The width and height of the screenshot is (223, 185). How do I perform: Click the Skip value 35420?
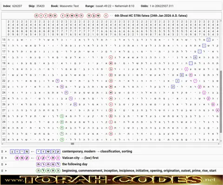(40, 6)
